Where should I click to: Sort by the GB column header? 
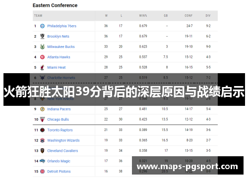(x=166, y=16)
